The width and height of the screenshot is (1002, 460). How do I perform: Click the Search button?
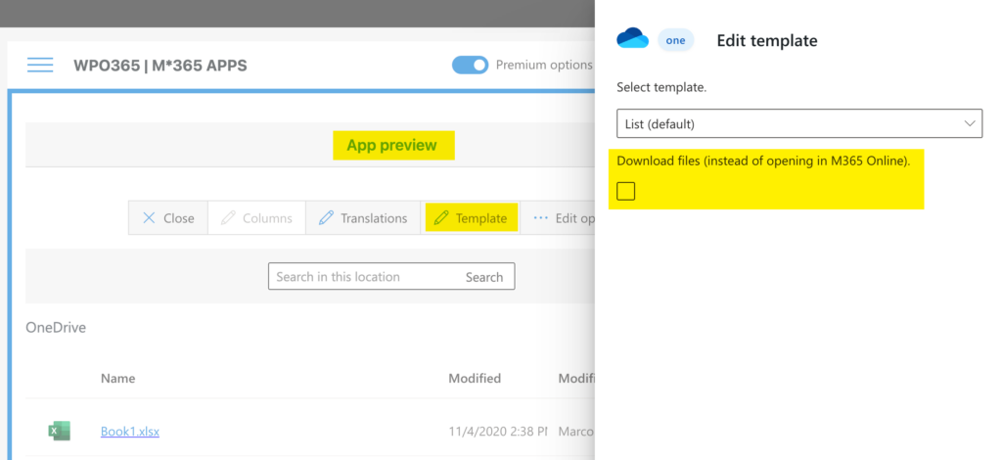pos(483,277)
